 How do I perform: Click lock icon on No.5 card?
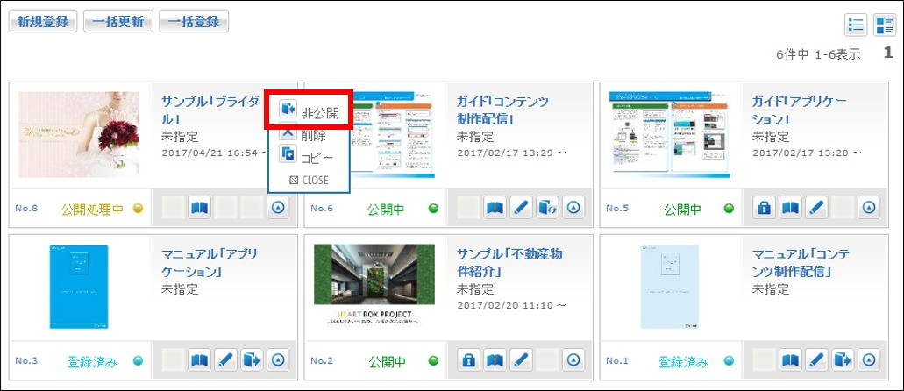point(765,208)
